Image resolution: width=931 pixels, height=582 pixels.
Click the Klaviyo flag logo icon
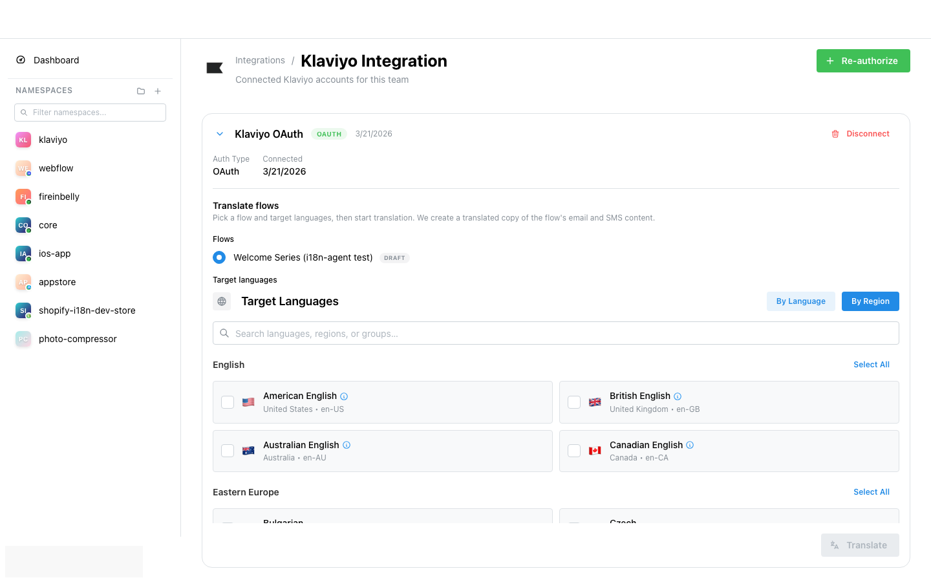coord(215,68)
